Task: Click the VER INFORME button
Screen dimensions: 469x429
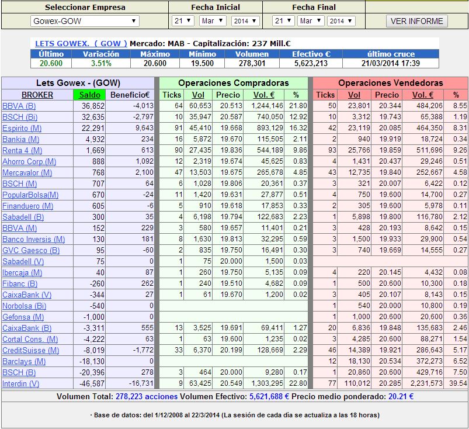Action: tap(416, 21)
